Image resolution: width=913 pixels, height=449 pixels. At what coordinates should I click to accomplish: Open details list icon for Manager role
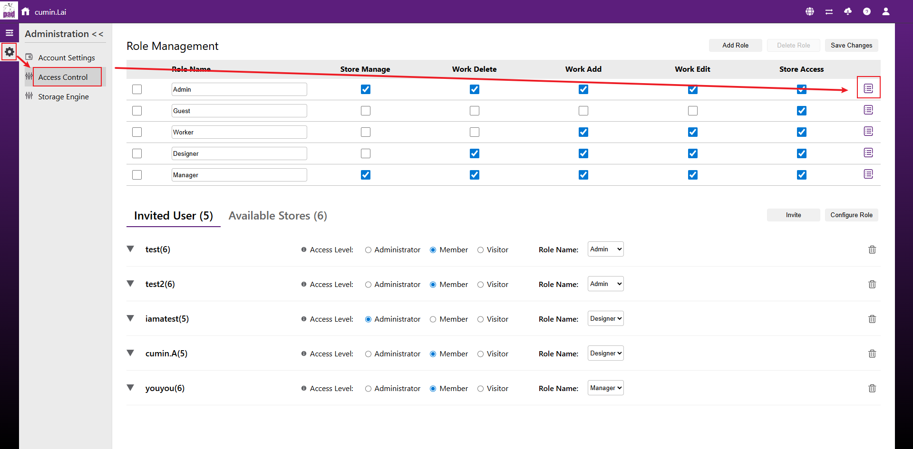coord(868,174)
